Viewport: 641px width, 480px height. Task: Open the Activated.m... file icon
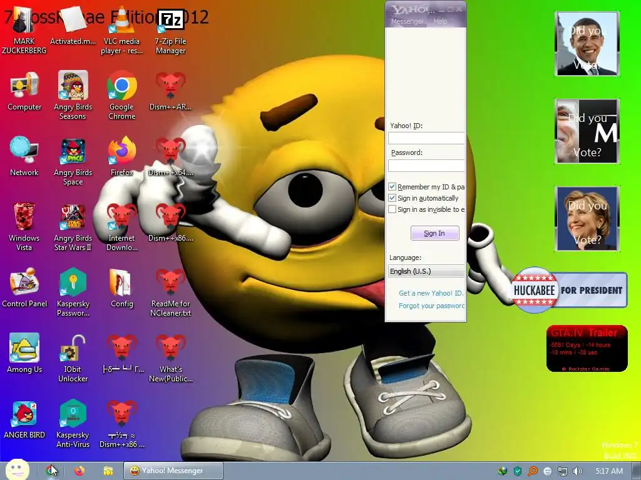pos(73,26)
